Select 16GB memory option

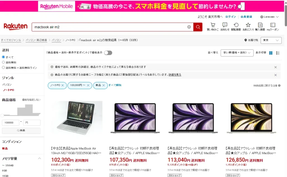(5, 176)
